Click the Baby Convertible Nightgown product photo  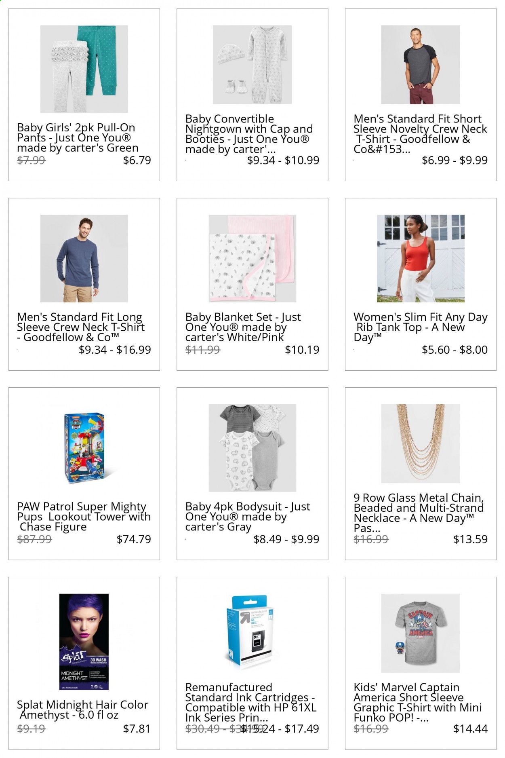(x=252, y=65)
